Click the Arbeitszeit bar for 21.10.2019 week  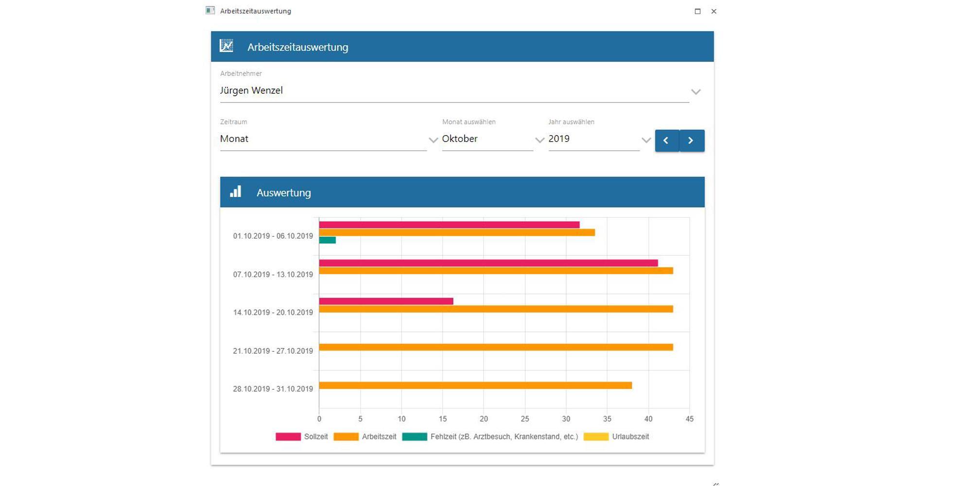point(496,347)
